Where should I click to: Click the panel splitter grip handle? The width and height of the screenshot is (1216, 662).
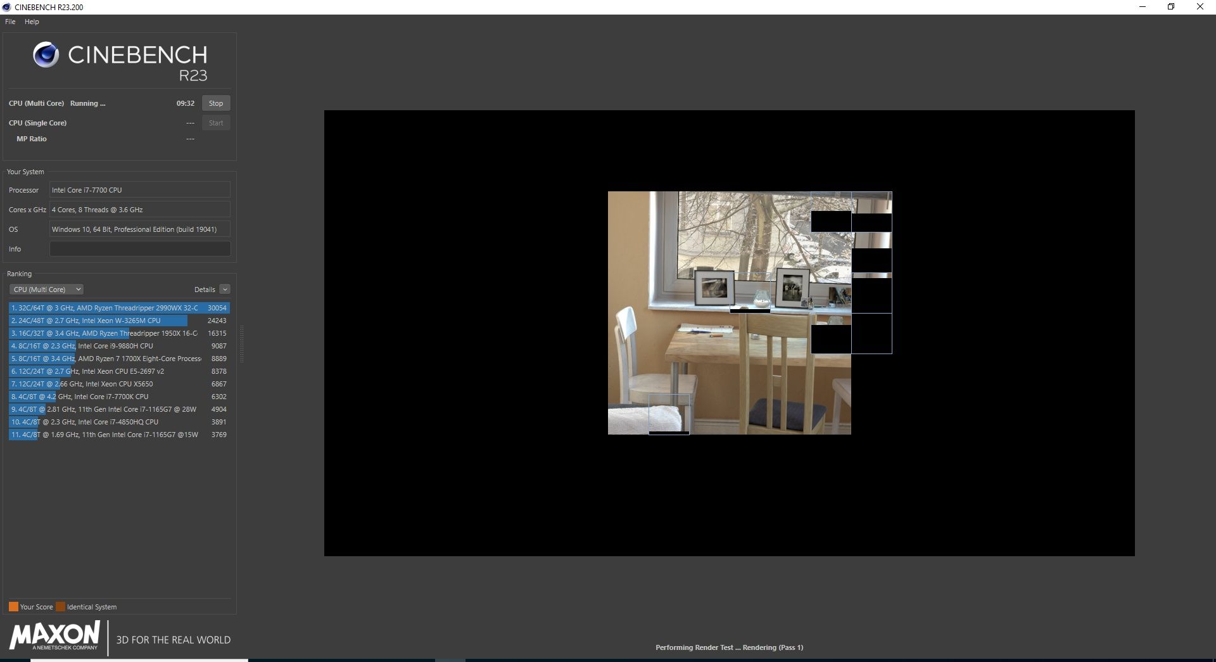[x=241, y=345]
